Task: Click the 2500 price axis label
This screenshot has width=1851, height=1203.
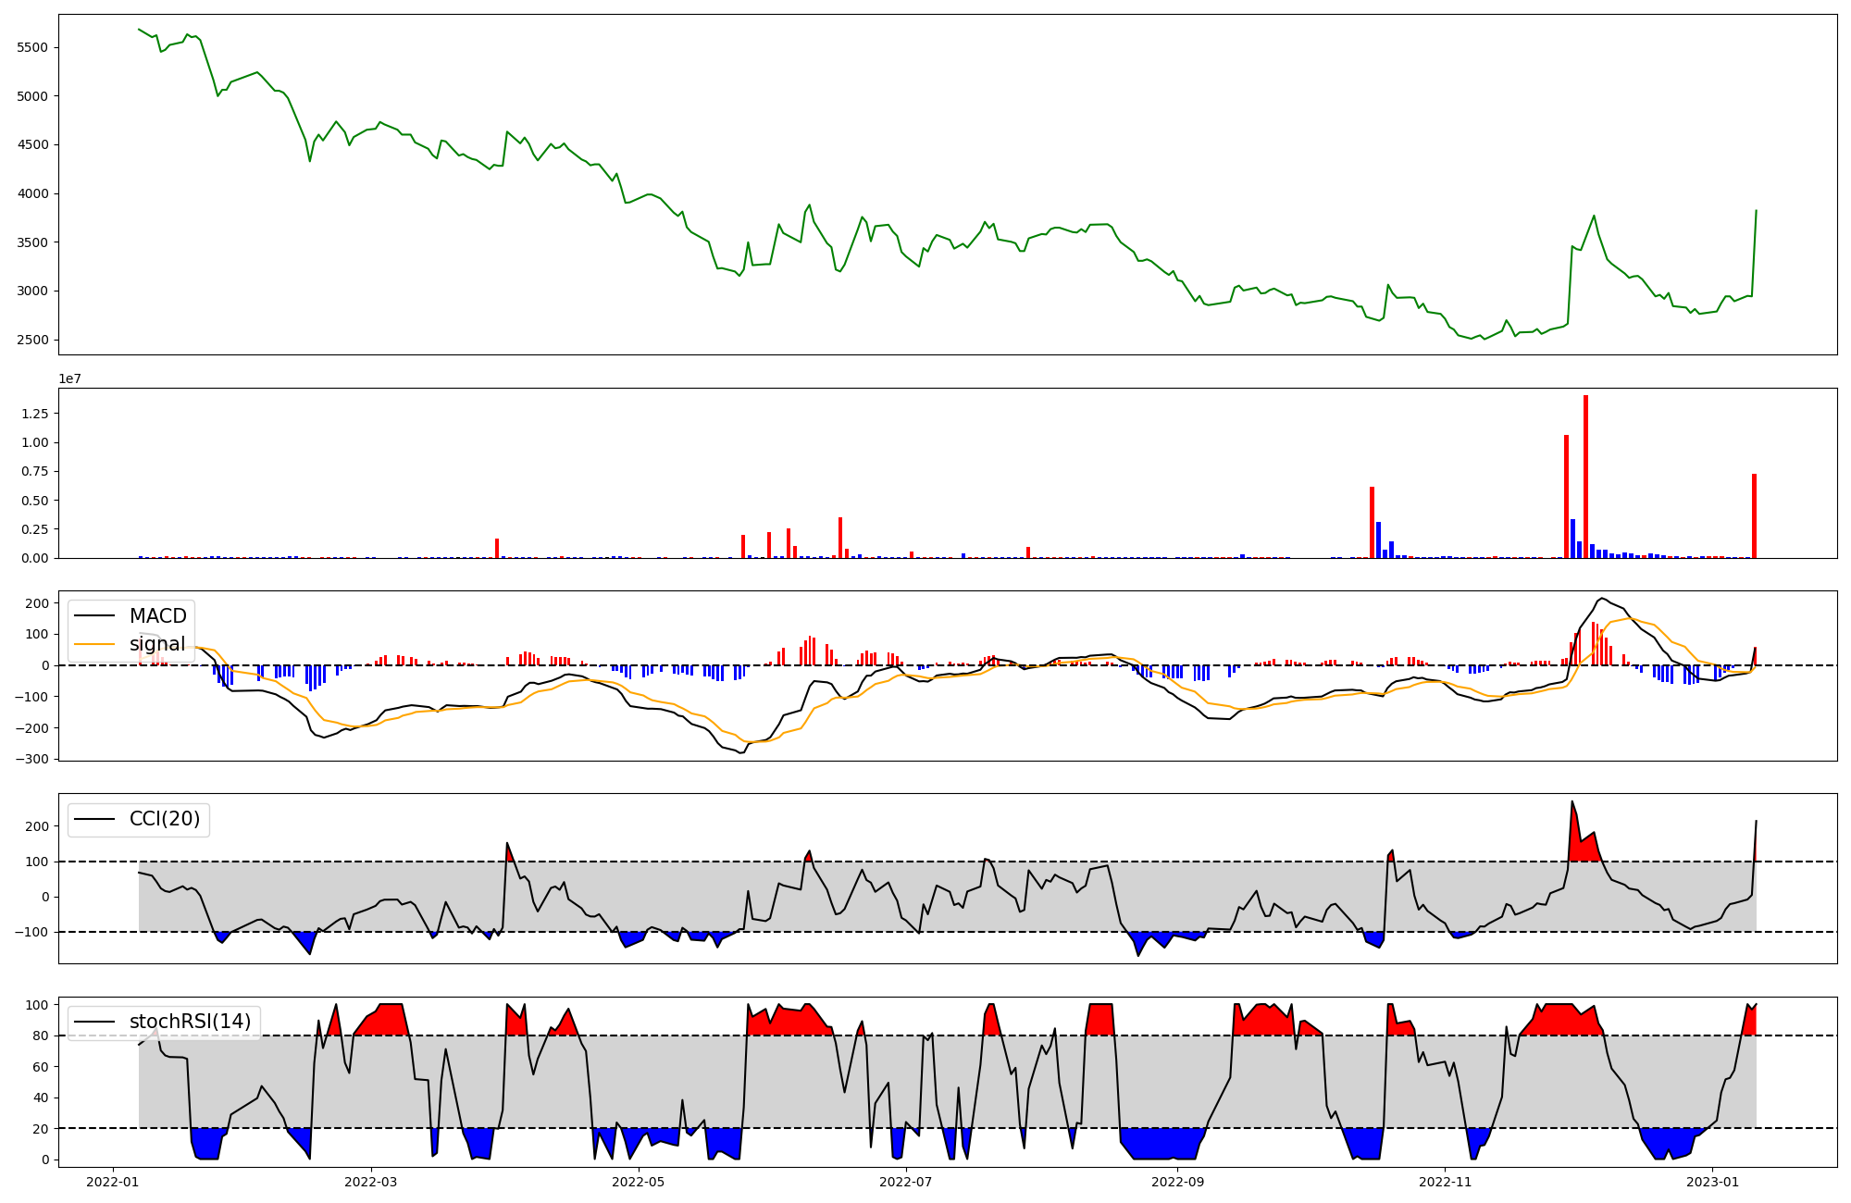Action: point(32,340)
